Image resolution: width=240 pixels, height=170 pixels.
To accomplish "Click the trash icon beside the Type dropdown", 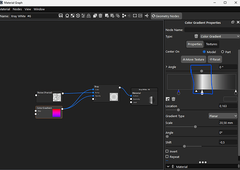I will pyautogui.click(x=196, y=36).
